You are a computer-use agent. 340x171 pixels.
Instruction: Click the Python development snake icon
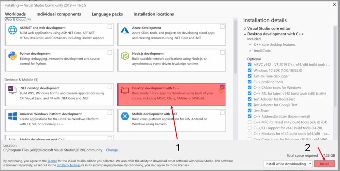tap(12, 56)
